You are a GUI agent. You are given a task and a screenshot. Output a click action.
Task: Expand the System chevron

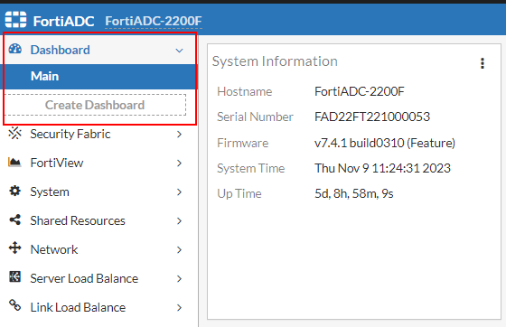coord(180,192)
